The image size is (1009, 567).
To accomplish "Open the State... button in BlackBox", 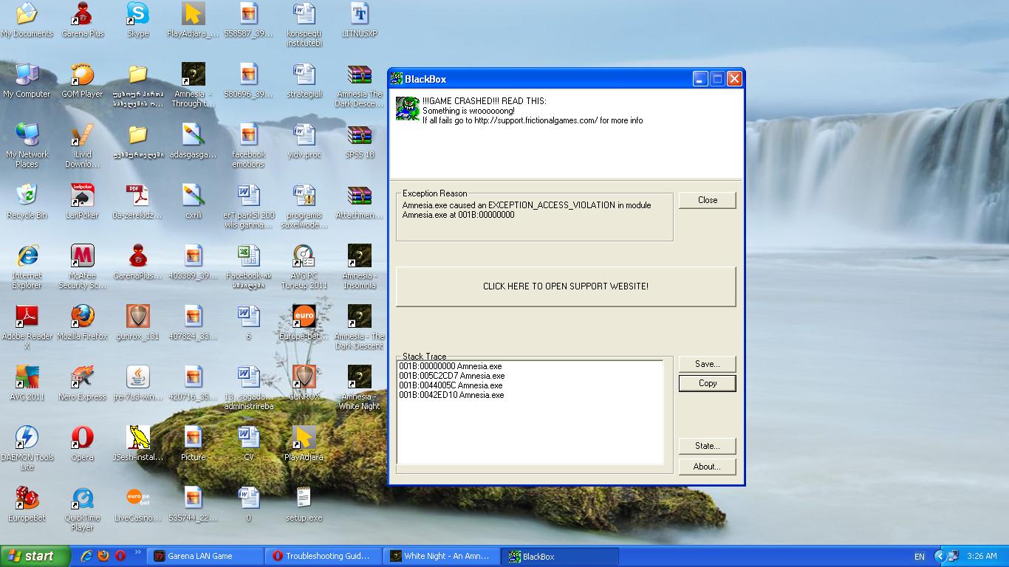I will [707, 446].
